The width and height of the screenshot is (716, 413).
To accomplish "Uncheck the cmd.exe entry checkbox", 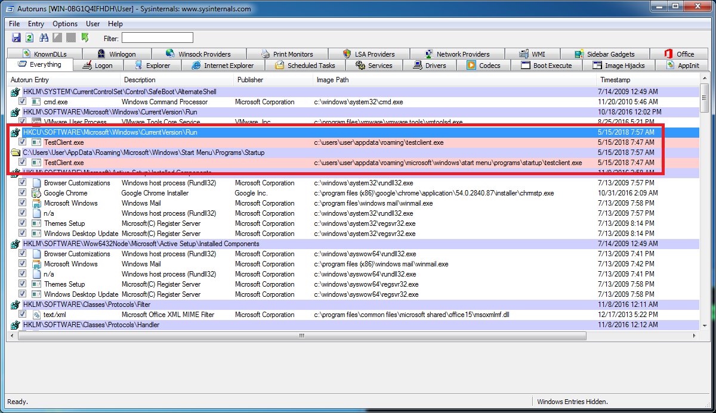I will 23,102.
